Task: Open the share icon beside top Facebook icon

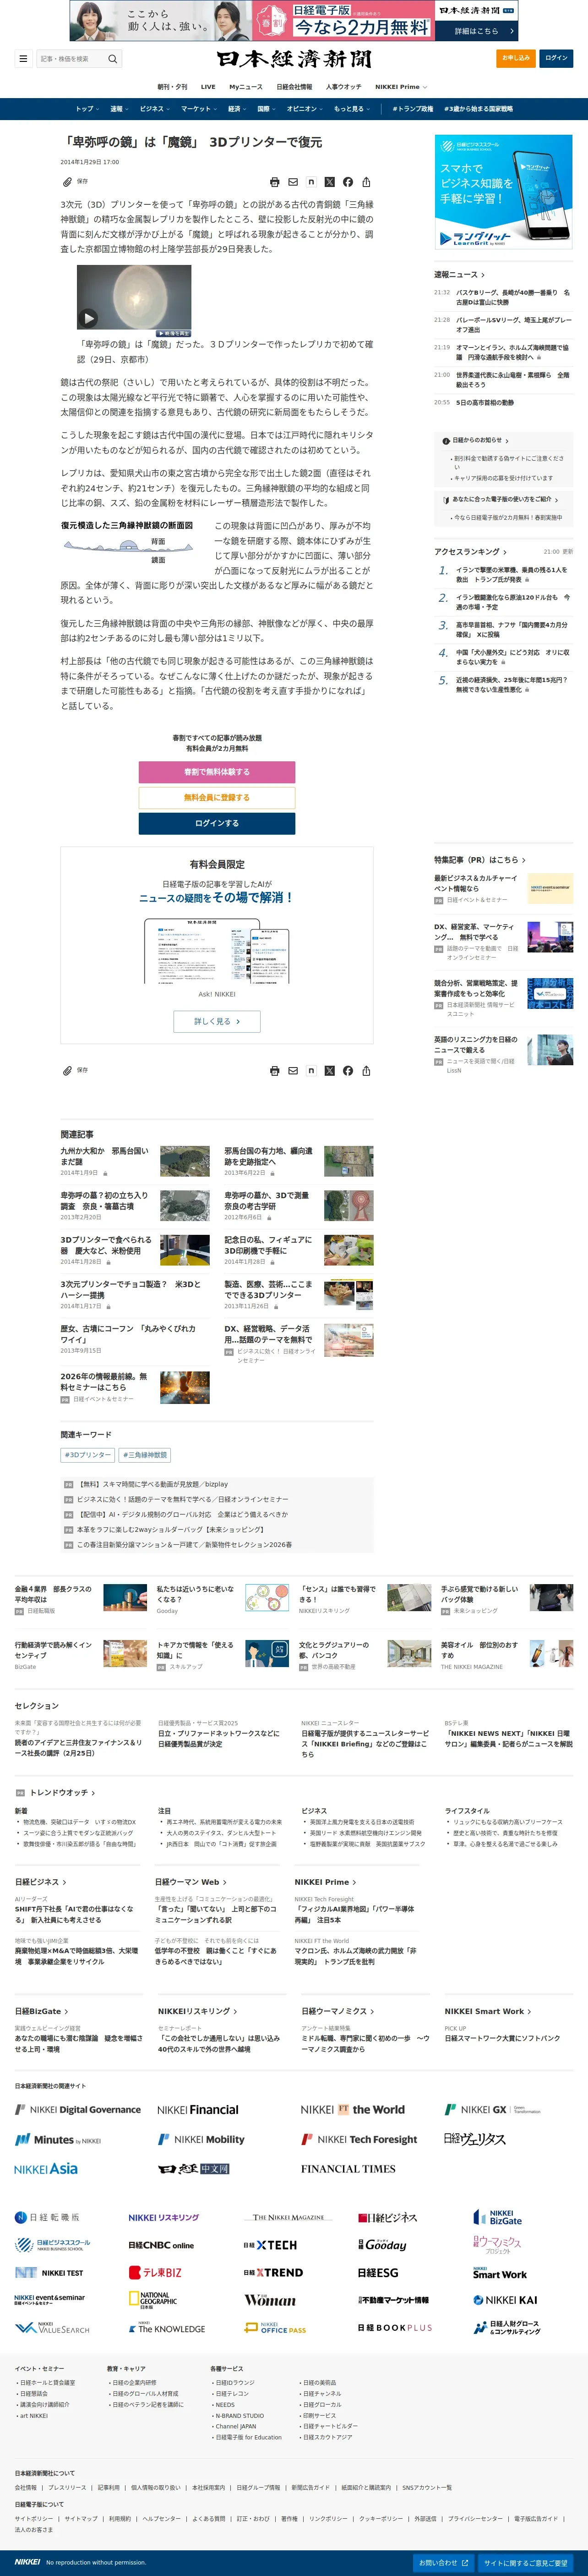Action: (x=366, y=182)
